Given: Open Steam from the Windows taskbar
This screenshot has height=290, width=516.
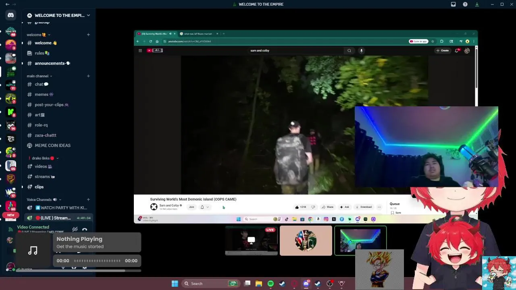Looking at the screenshot, I should pos(282,284).
